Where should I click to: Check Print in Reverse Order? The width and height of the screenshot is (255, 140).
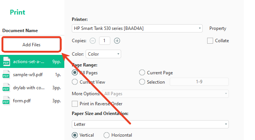(x=75, y=104)
